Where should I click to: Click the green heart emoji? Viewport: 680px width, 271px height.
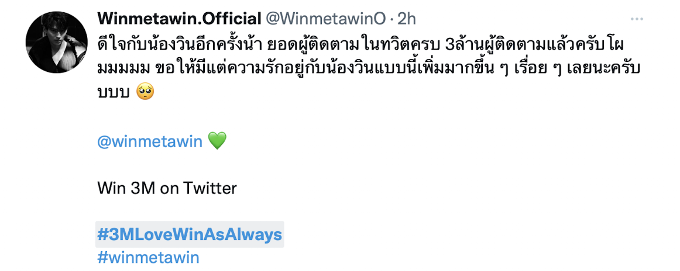[216, 141]
